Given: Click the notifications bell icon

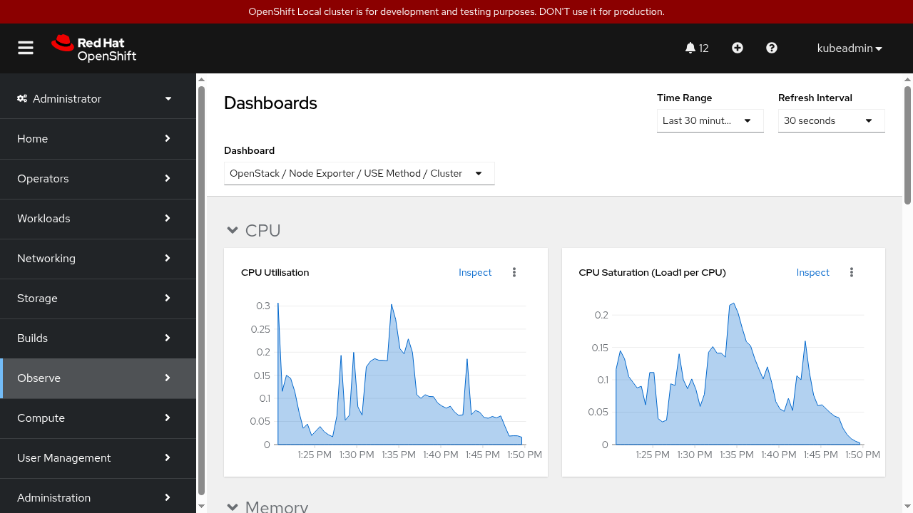Looking at the screenshot, I should pos(690,48).
